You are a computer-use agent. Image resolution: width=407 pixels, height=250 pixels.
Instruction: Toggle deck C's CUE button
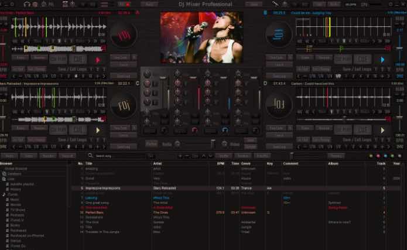78,129
